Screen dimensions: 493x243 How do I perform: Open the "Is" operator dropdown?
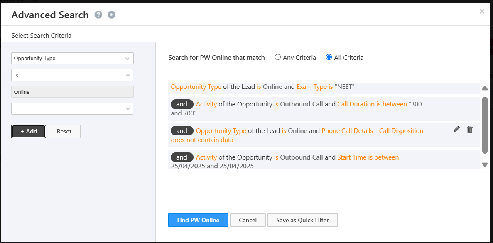point(72,75)
